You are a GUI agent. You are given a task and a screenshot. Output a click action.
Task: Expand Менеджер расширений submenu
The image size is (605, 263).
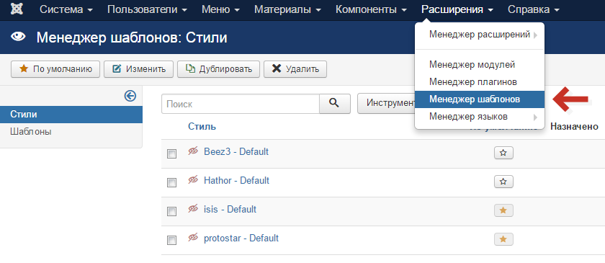point(480,35)
